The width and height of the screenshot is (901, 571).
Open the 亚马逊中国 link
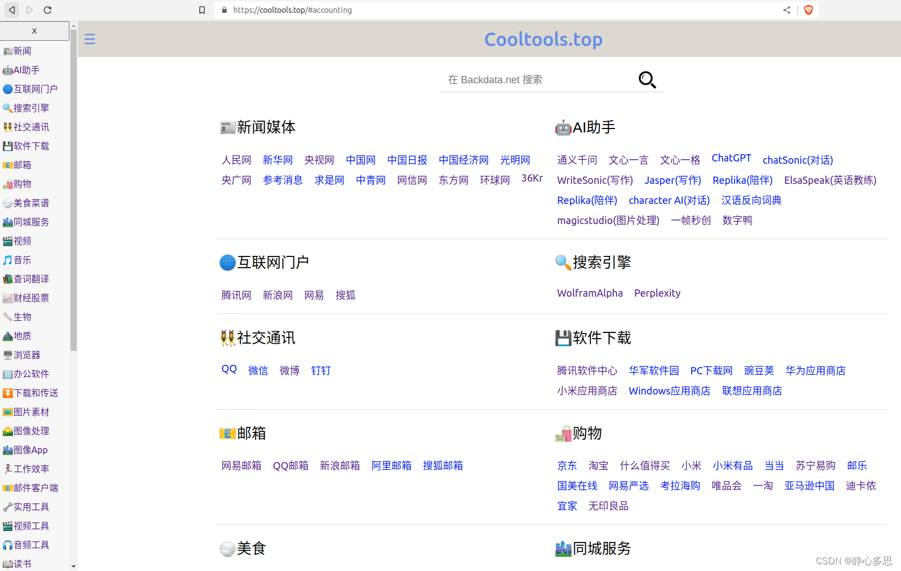point(809,486)
